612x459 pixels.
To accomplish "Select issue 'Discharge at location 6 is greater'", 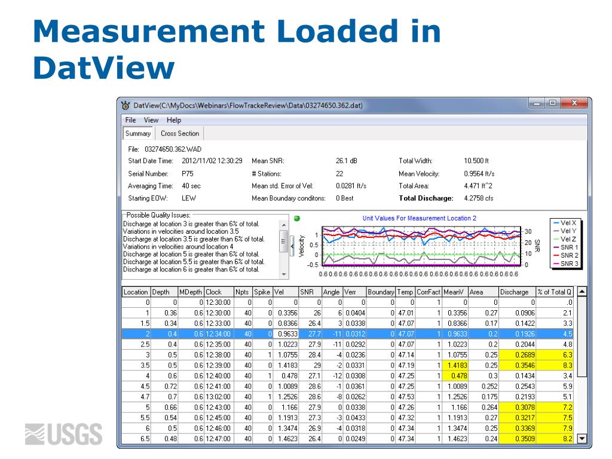I will [x=191, y=270].
